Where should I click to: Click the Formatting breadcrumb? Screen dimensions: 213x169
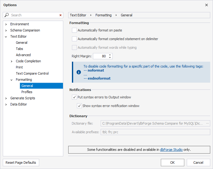[103, 15]
